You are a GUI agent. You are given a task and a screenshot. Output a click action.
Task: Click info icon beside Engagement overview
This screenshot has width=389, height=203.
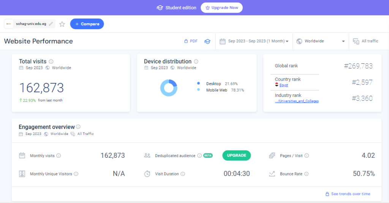[x=78, y=127]
